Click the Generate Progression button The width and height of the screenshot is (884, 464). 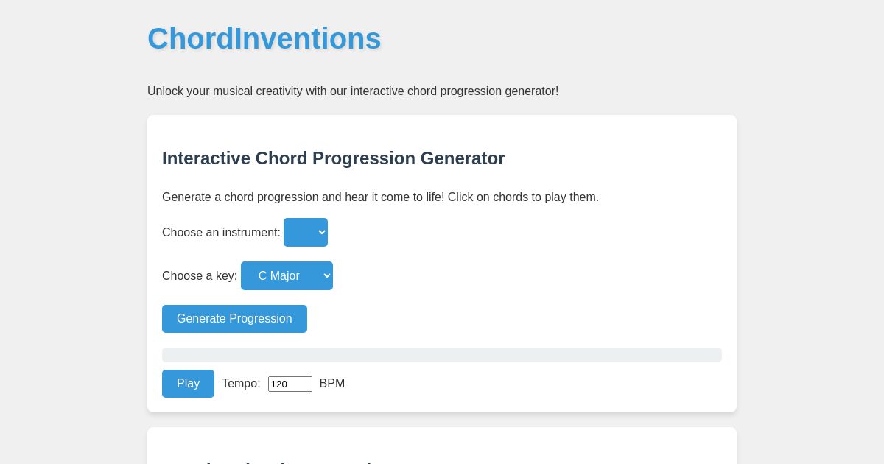click(x=234, y=319)
